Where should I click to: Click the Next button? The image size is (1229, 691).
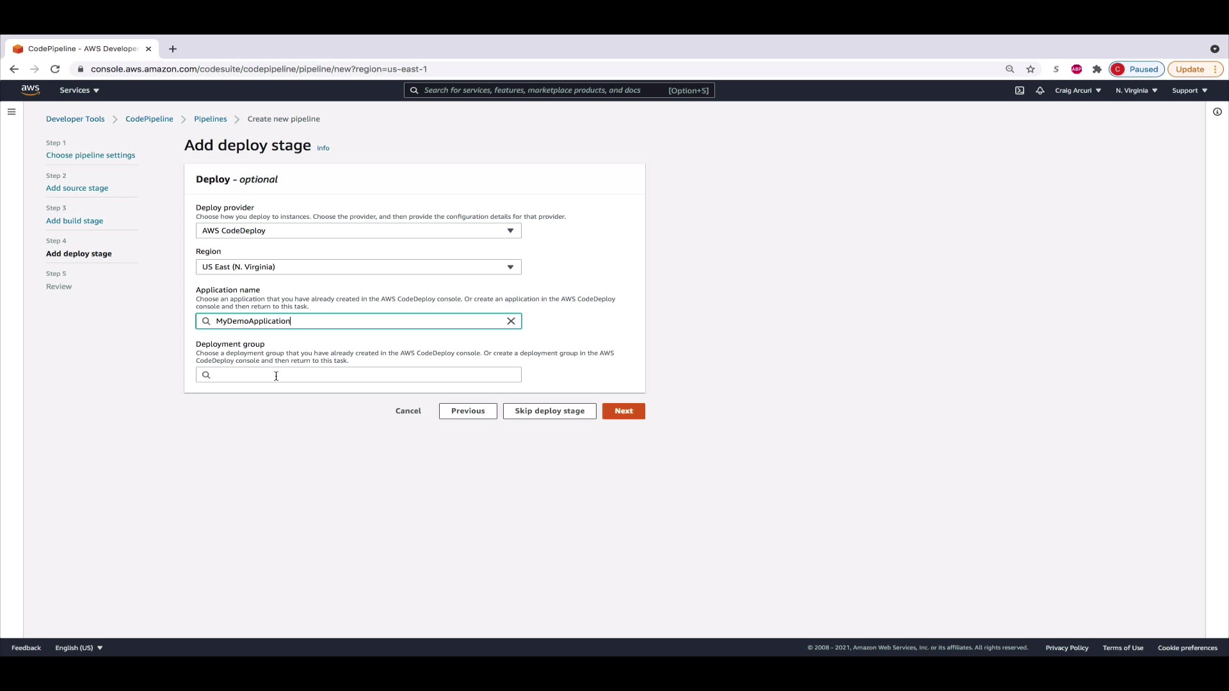click(x=623, y=411)
